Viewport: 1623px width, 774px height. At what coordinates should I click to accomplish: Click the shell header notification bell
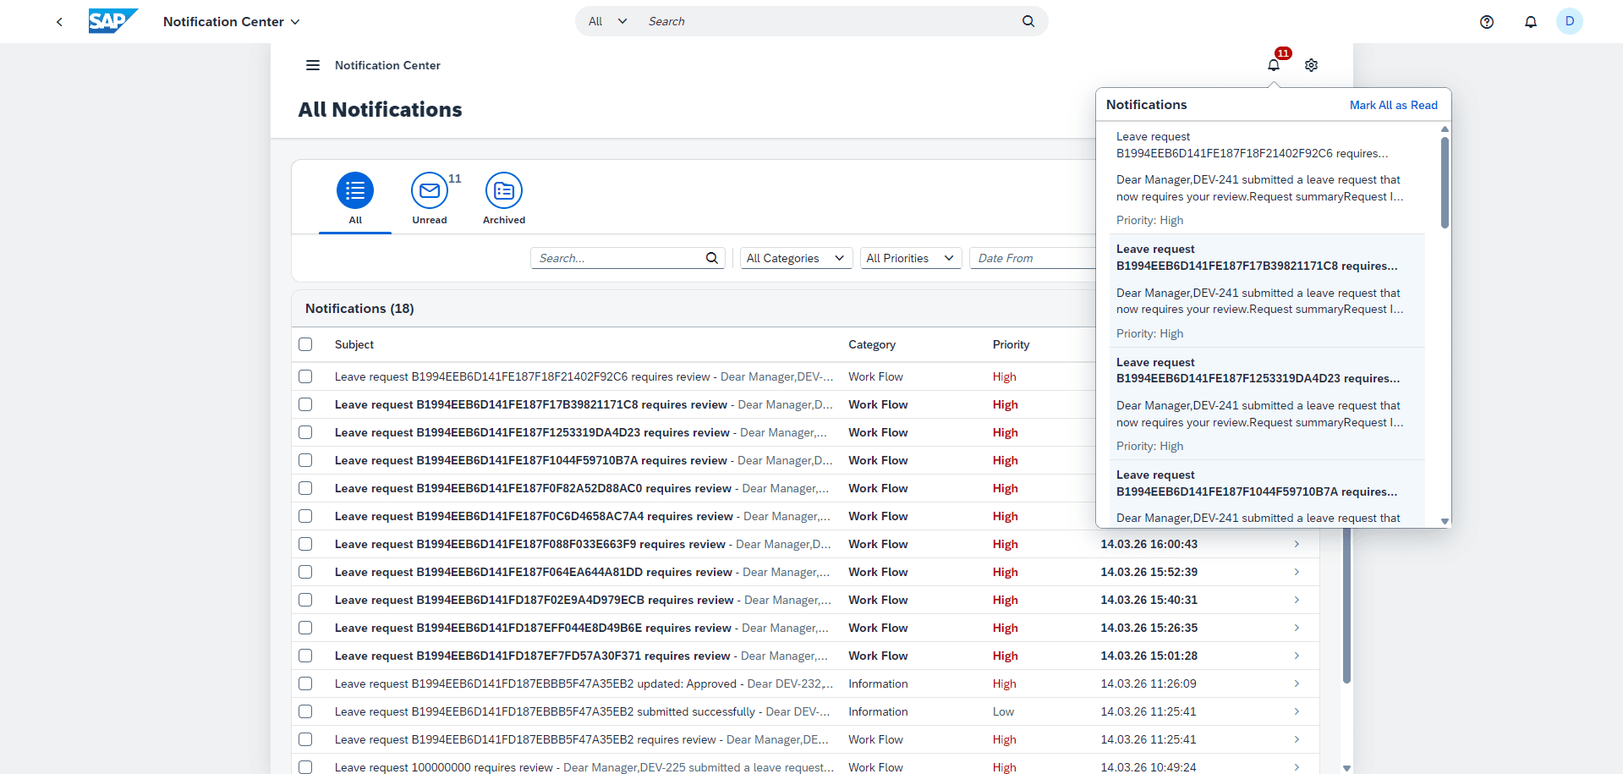(1531, 22)
